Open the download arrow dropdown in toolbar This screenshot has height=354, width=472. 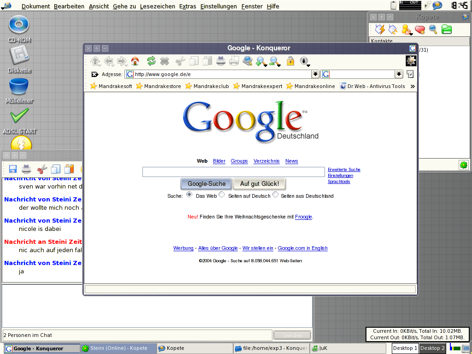(x=305, y=61)
